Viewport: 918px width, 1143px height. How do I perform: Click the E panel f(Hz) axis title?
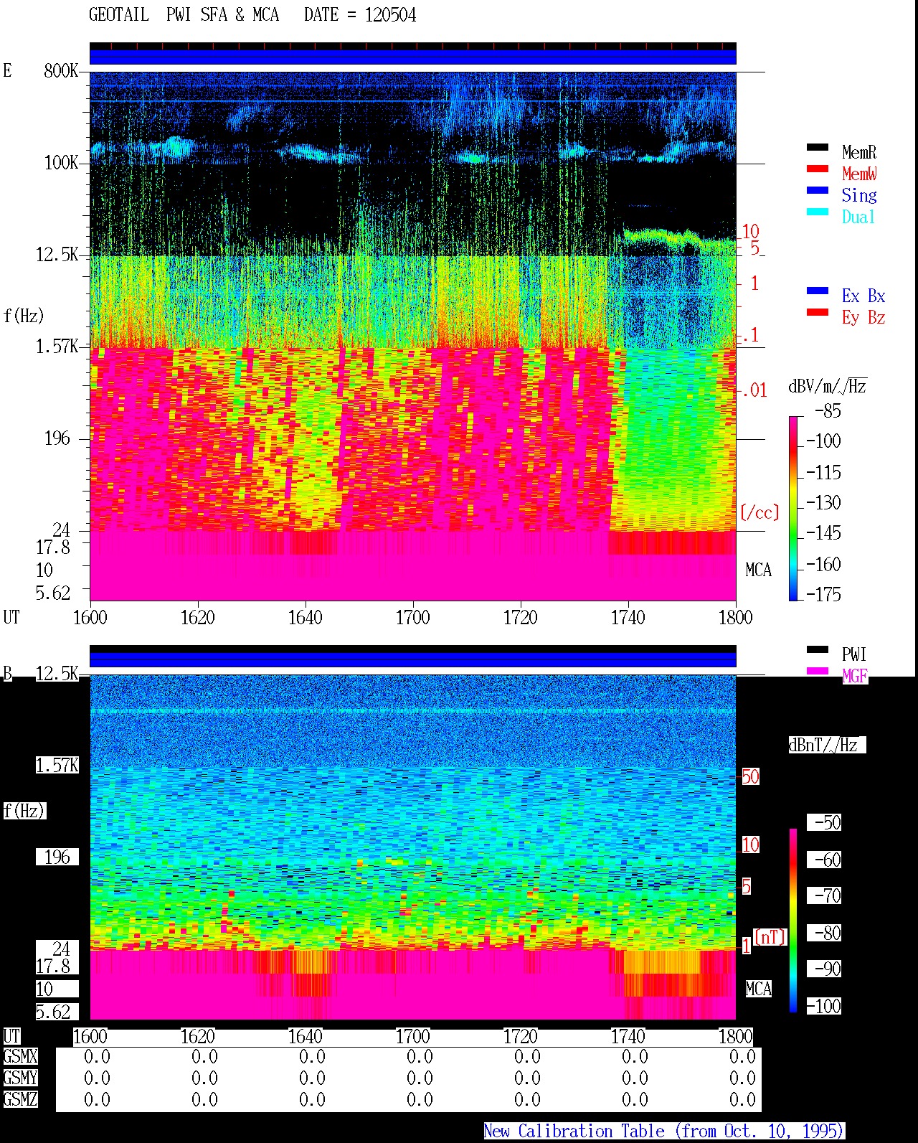[24, 316]
